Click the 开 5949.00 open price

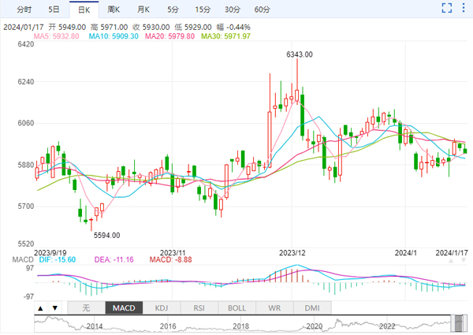coord(67,27)
